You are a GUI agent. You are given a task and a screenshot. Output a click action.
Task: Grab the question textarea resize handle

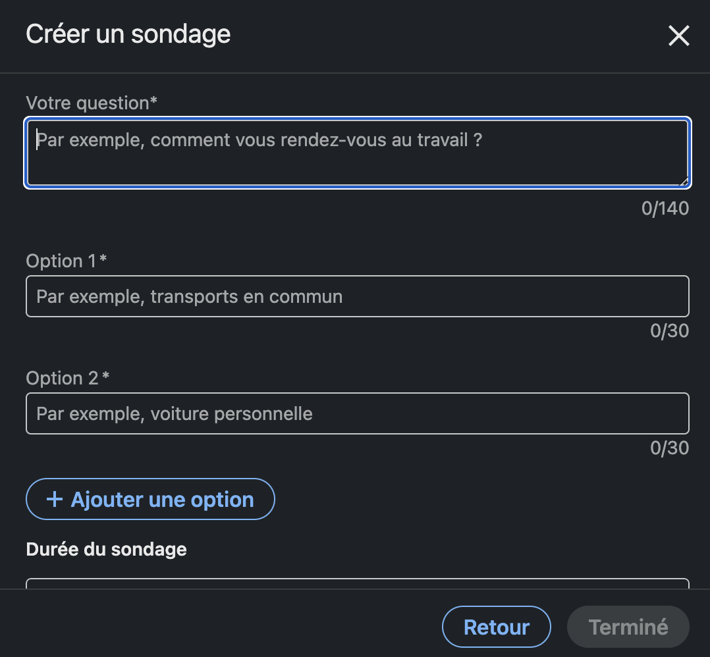pyautogui.click(x=684, y=182)
